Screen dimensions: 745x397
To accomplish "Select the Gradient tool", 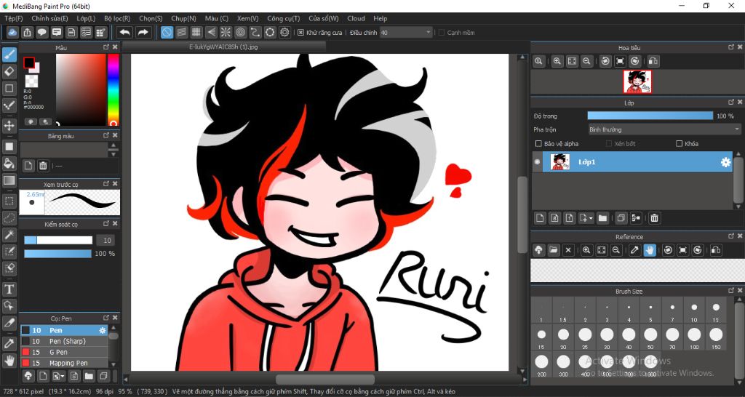I will point(9,180).
